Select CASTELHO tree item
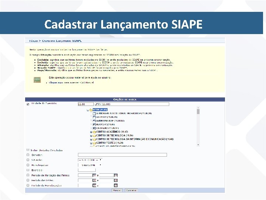The image size is (266, 200). (x=108, y=128)
